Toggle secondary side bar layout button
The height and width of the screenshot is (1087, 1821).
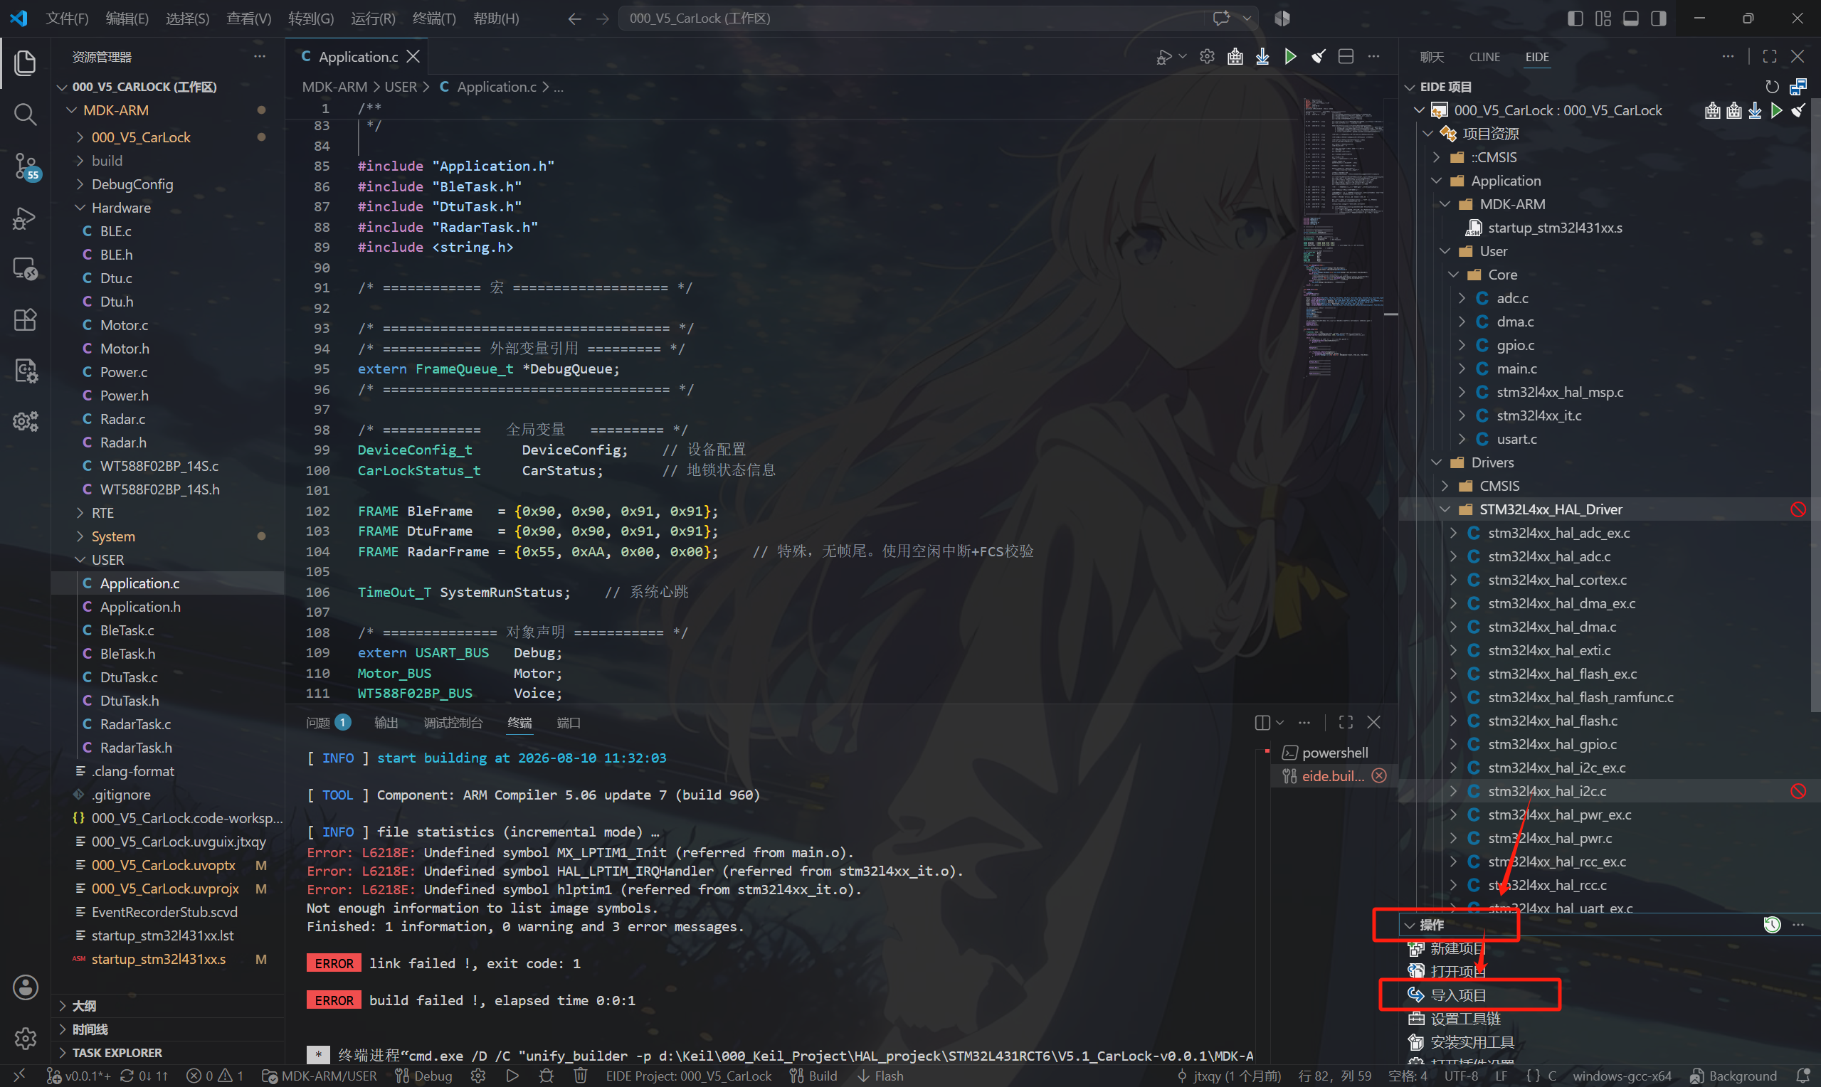coord(1658,18)
